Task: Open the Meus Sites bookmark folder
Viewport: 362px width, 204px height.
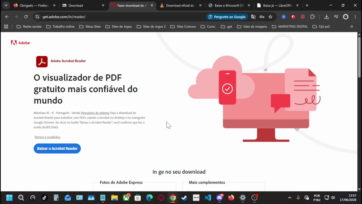Action: pyautogui.click(x=90, y=27)
